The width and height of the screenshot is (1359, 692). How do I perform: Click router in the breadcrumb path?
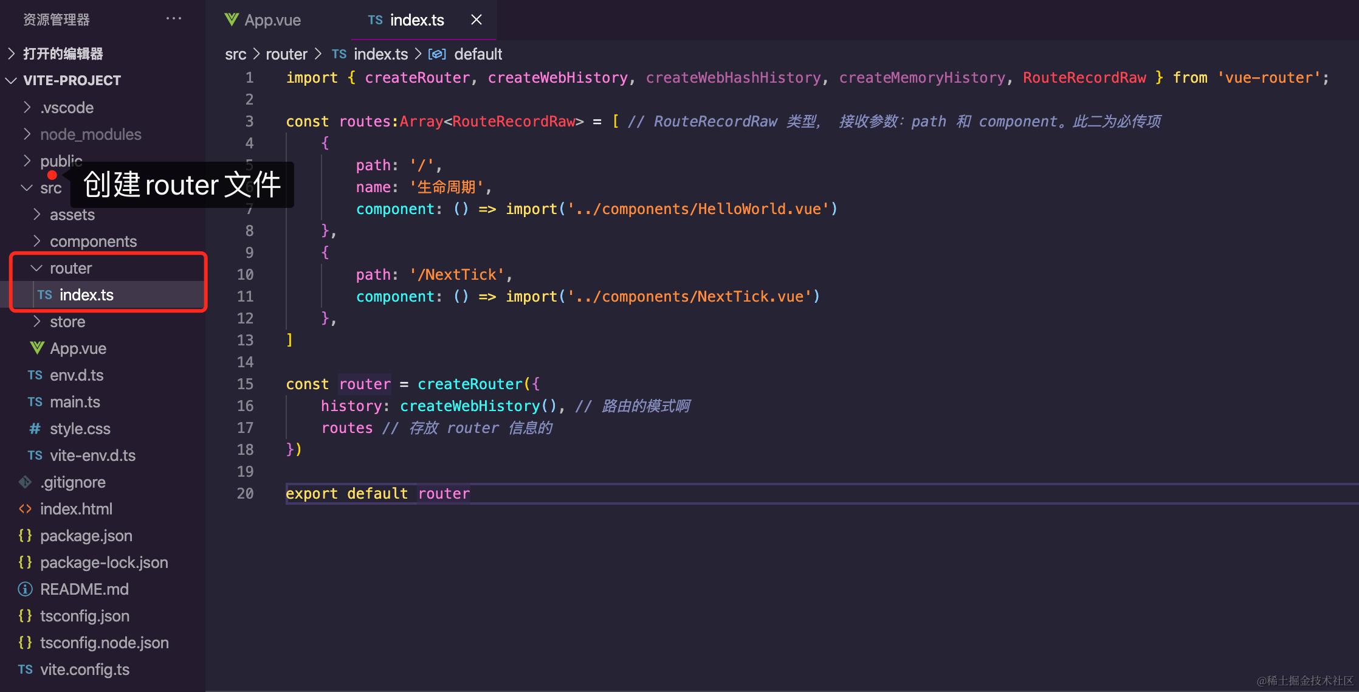(286, 54)
